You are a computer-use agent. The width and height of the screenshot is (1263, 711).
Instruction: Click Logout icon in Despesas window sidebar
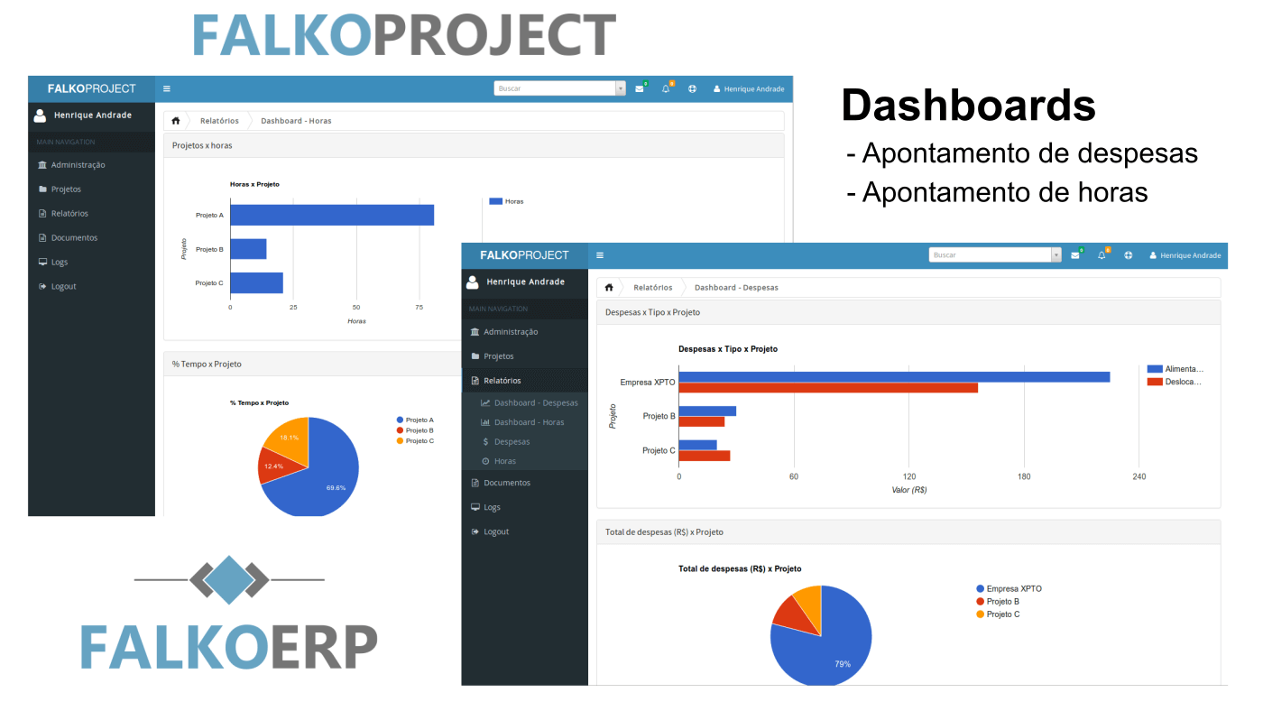tap(475, 531)
